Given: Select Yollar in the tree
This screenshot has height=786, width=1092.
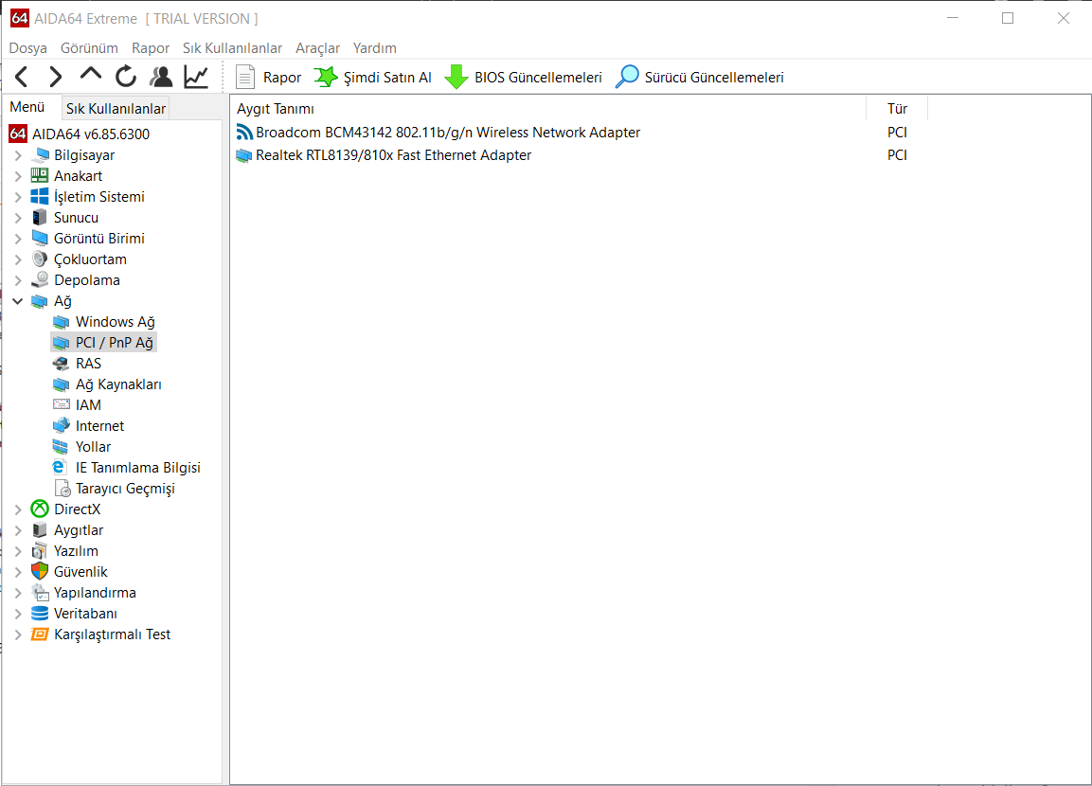Looking at the screenshot, I should click(94, 447).
